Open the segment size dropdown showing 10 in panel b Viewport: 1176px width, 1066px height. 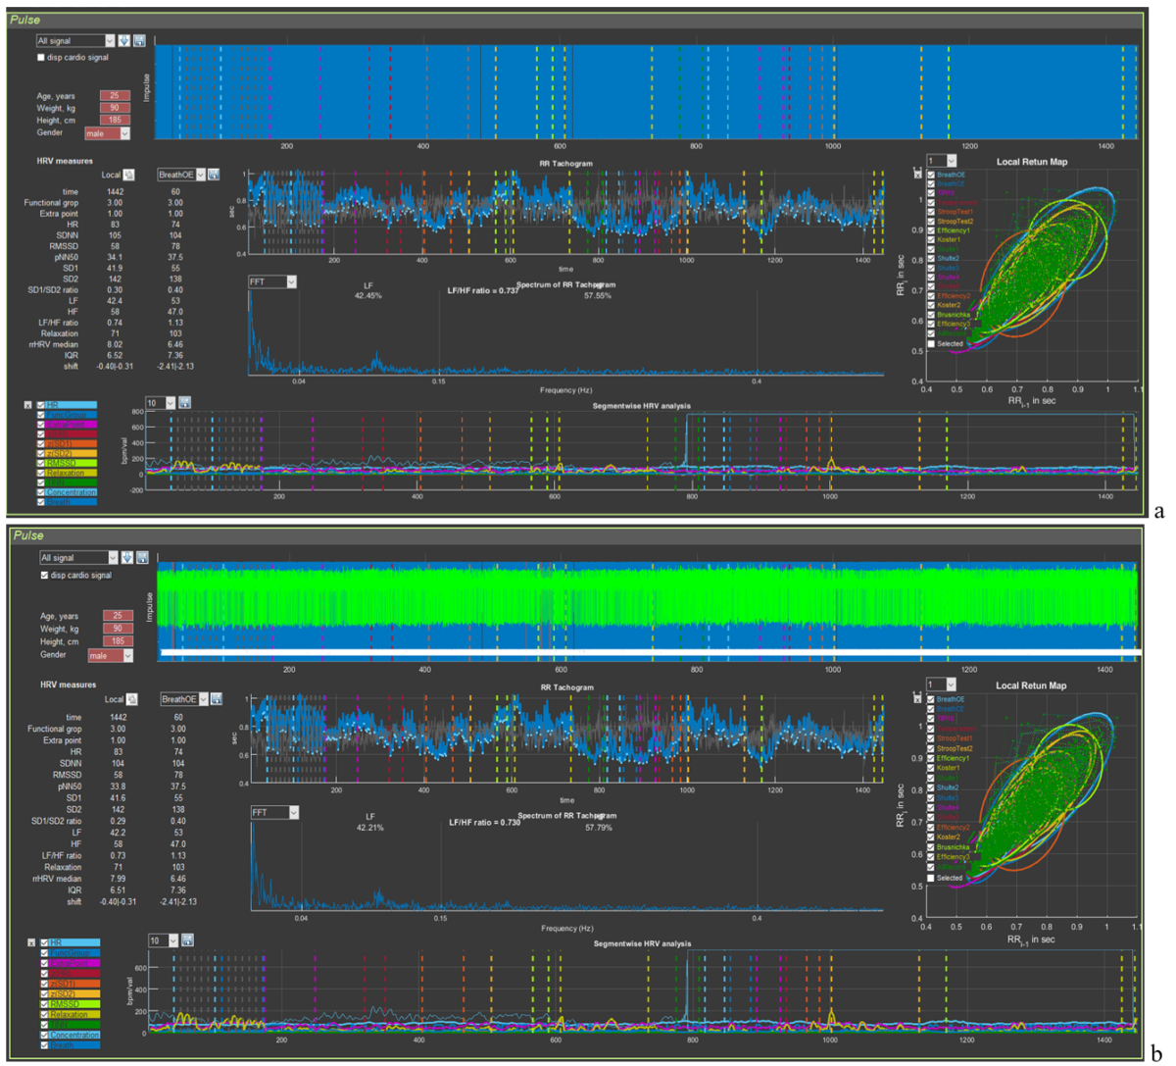coord(172,940)
